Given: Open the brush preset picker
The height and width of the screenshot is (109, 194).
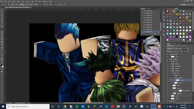Looking at the screenshot, I should click(8, 5).
